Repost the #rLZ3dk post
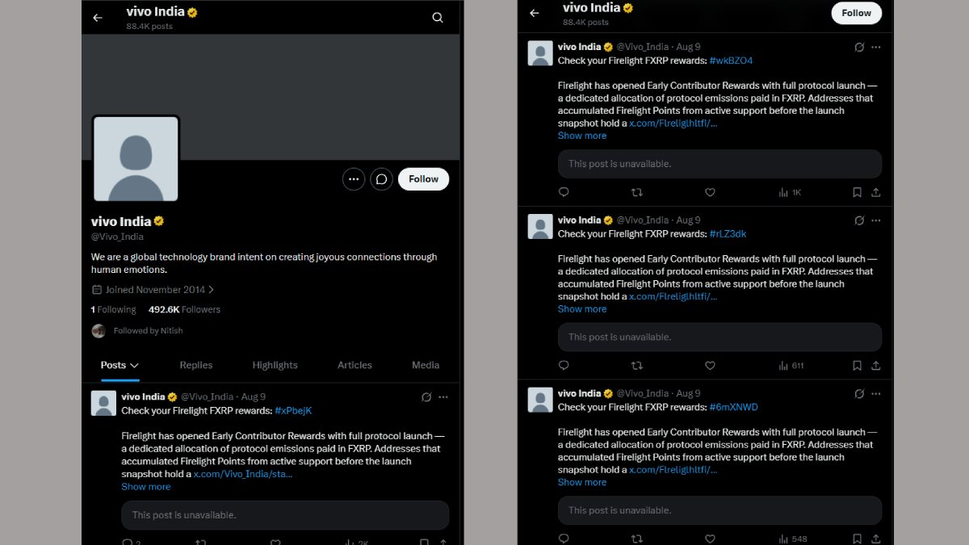Viewport: 969px width, 545px height. tap(636, 366)
